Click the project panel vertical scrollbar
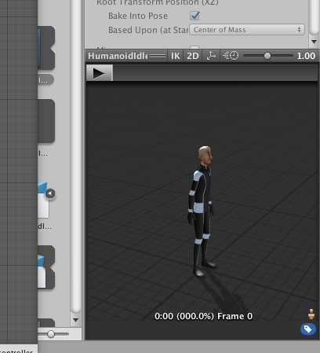The image size is (320, 353). click(75, 157)
